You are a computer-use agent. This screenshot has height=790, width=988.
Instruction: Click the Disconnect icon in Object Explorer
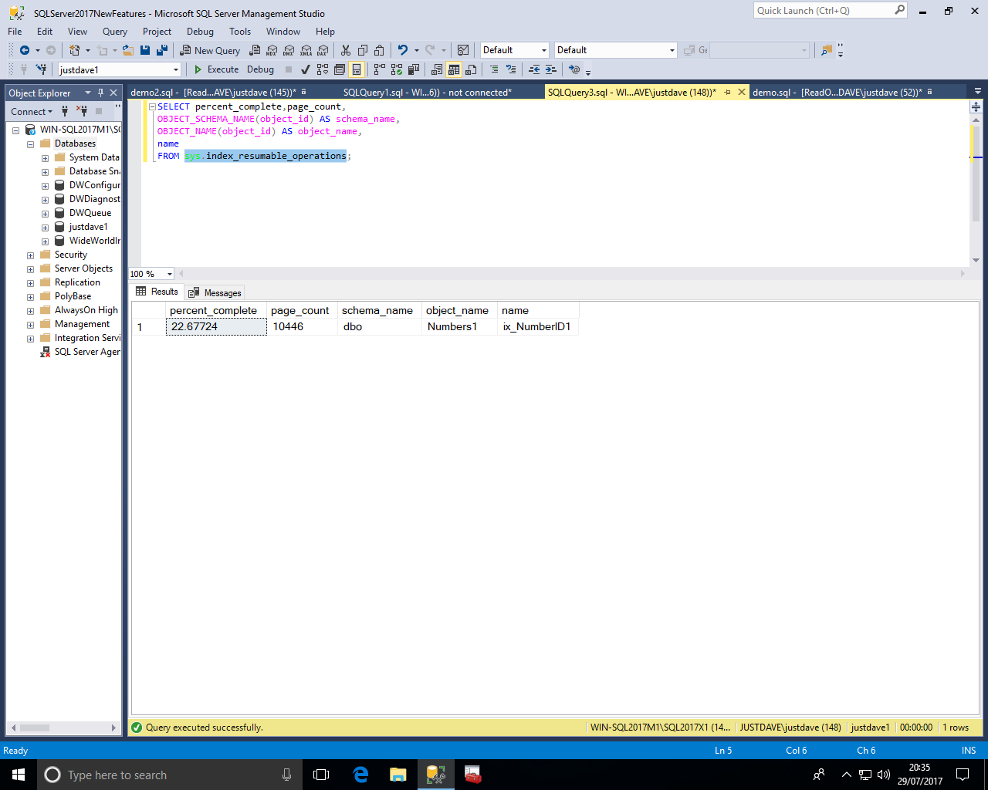click(x=82, y=111)
